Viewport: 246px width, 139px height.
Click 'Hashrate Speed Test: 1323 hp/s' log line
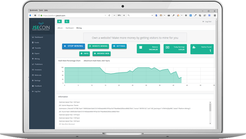(69, 102)
